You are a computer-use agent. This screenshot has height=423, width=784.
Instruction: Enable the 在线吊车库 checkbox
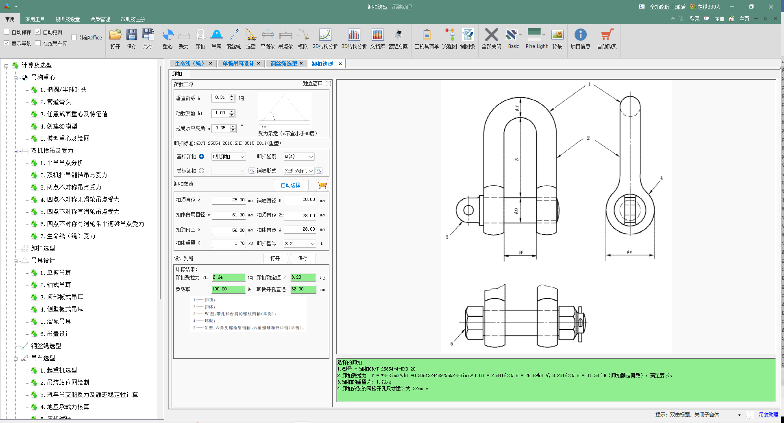click(x=38, y=43)
